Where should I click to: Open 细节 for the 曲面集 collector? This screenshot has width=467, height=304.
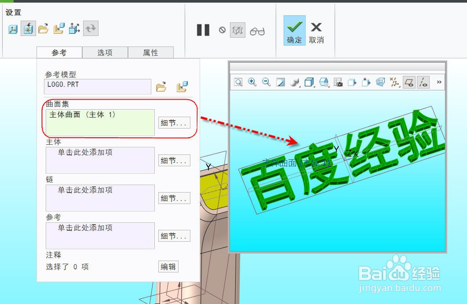[x=174, y=123]
